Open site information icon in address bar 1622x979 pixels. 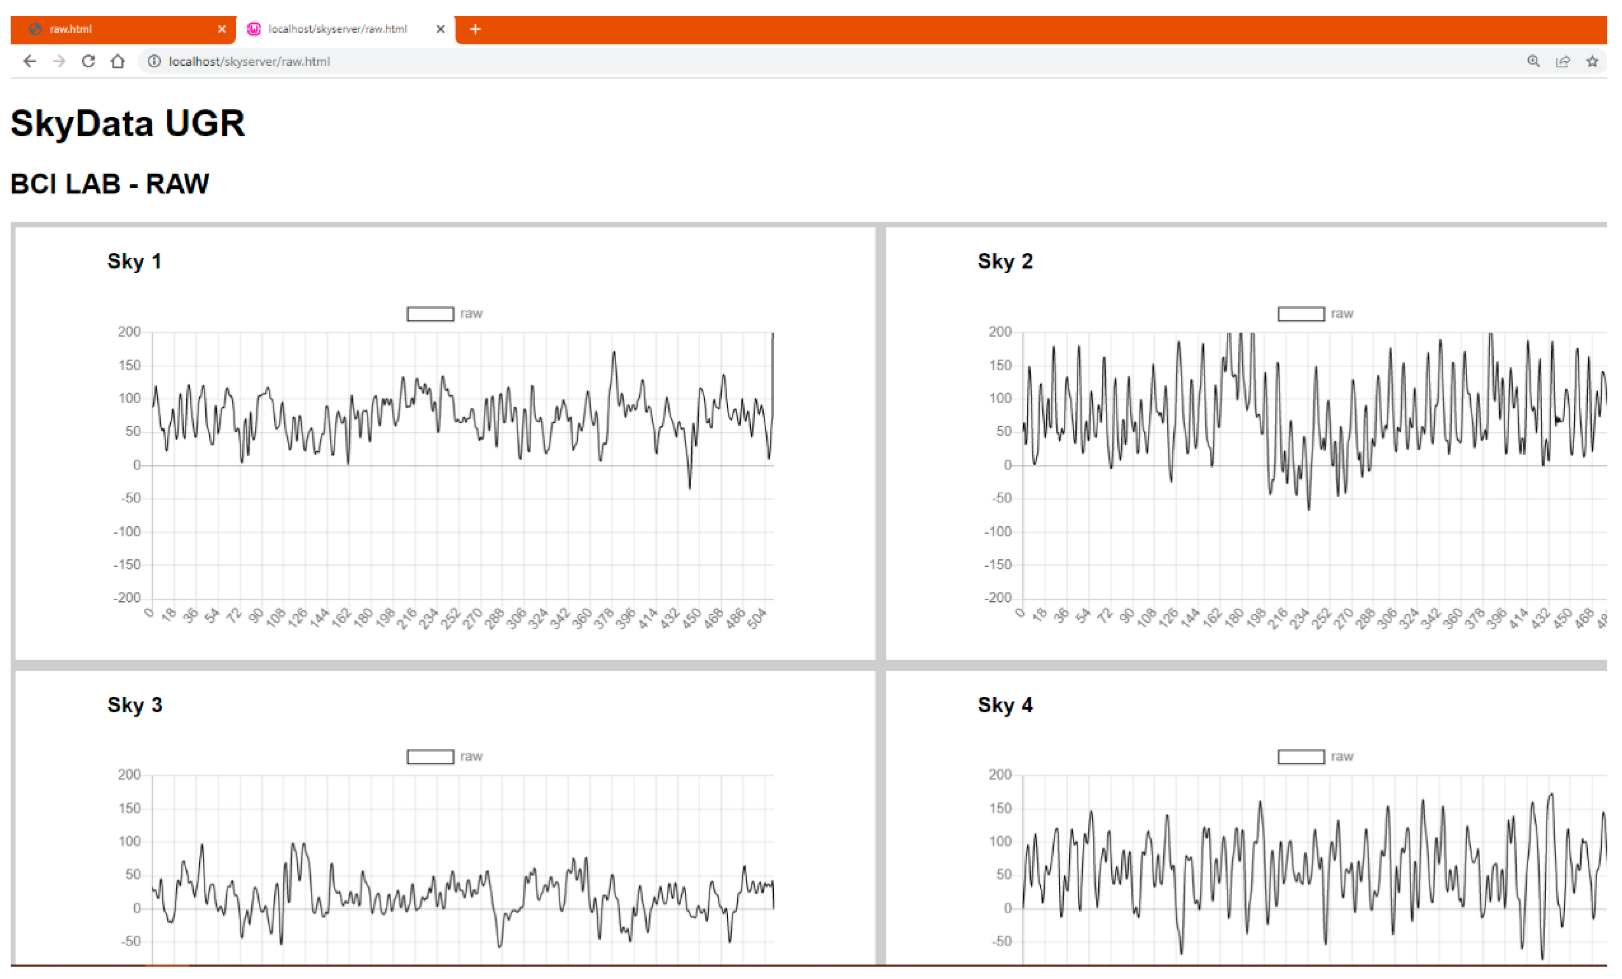point(154,62)
